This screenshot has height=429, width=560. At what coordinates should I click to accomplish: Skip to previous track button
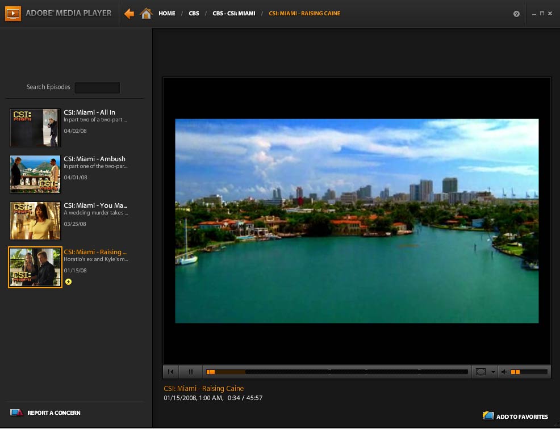[x=171, y=372]
